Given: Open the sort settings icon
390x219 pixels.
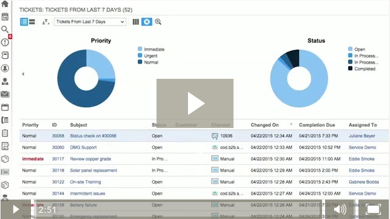Looking at the screenshot, I should [45, 22].
